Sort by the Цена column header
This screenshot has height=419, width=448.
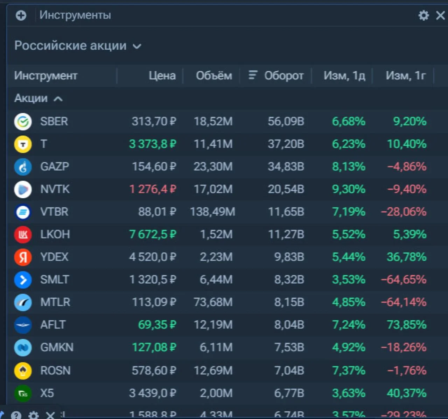pyautogui.click(x=162, y=76)
